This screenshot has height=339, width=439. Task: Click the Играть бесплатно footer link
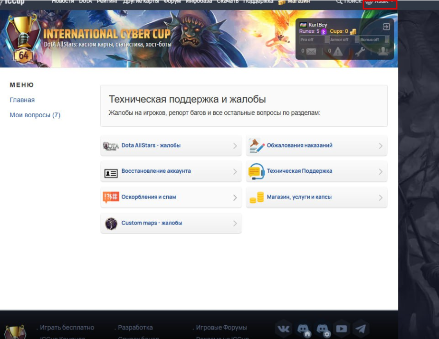pos(67,328)
